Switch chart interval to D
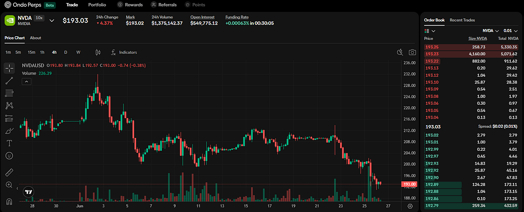This screenshot has width=524, height=212. coord(65,53)
